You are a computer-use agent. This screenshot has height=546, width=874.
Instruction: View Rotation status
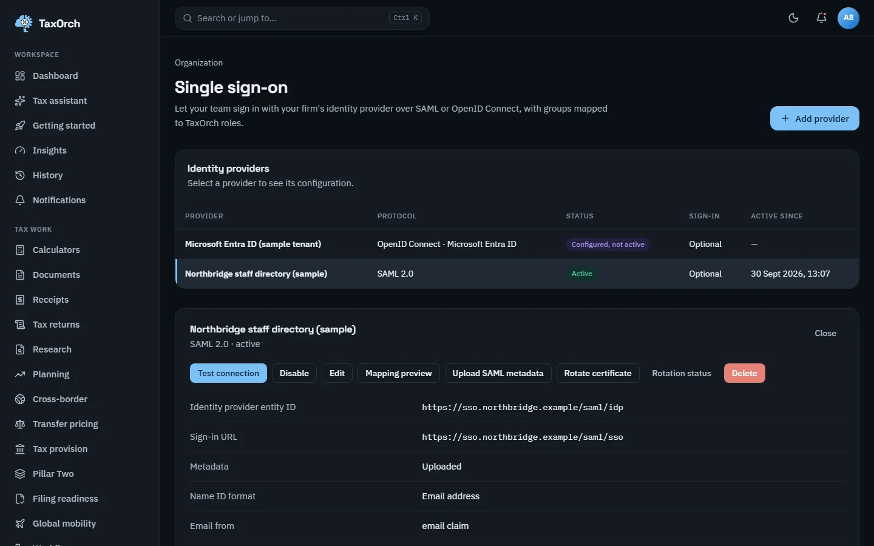[x=682, y=373]
